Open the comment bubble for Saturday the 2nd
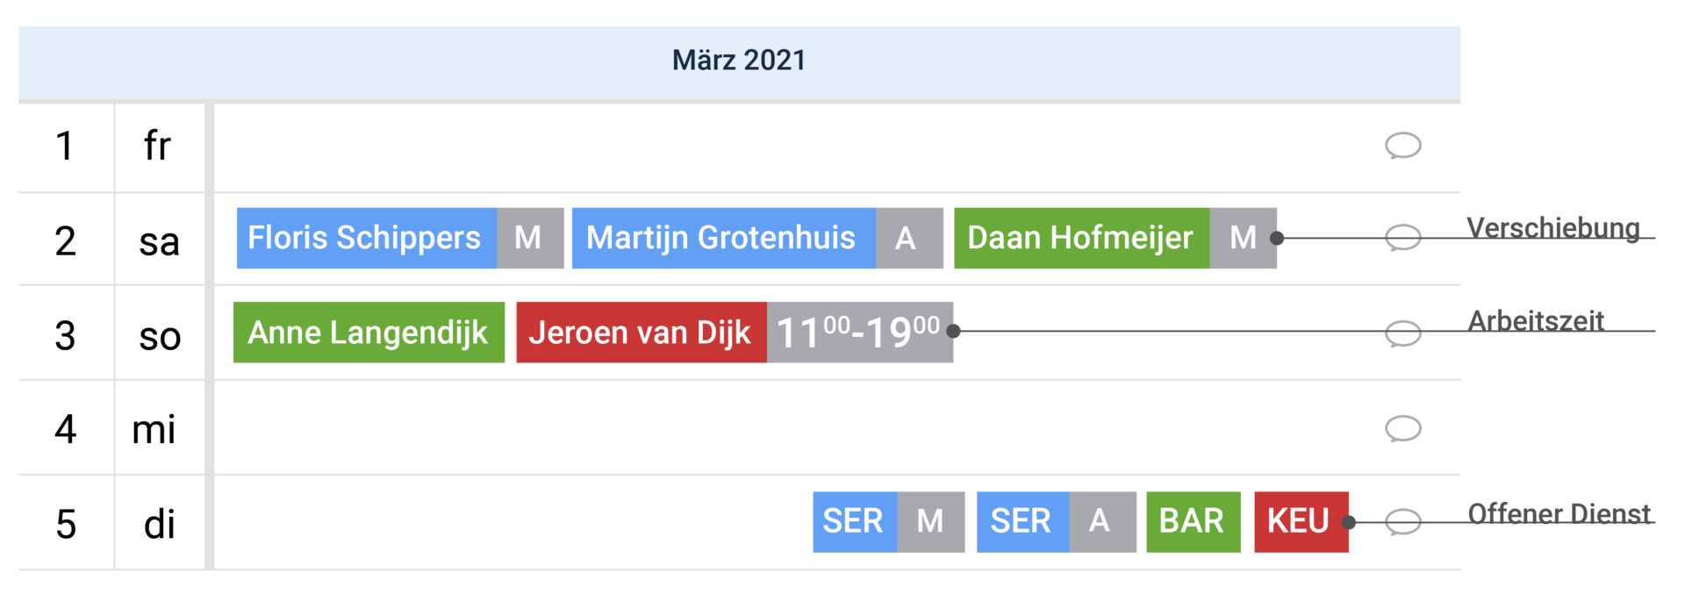 [1402, 238]
